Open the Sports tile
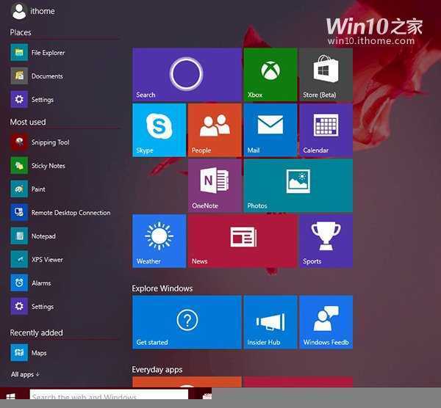 coord(326,241)
